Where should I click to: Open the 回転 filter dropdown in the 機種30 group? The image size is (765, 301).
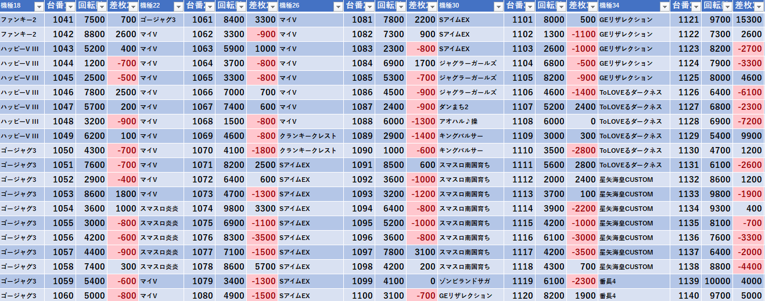(x=561, y=6)
